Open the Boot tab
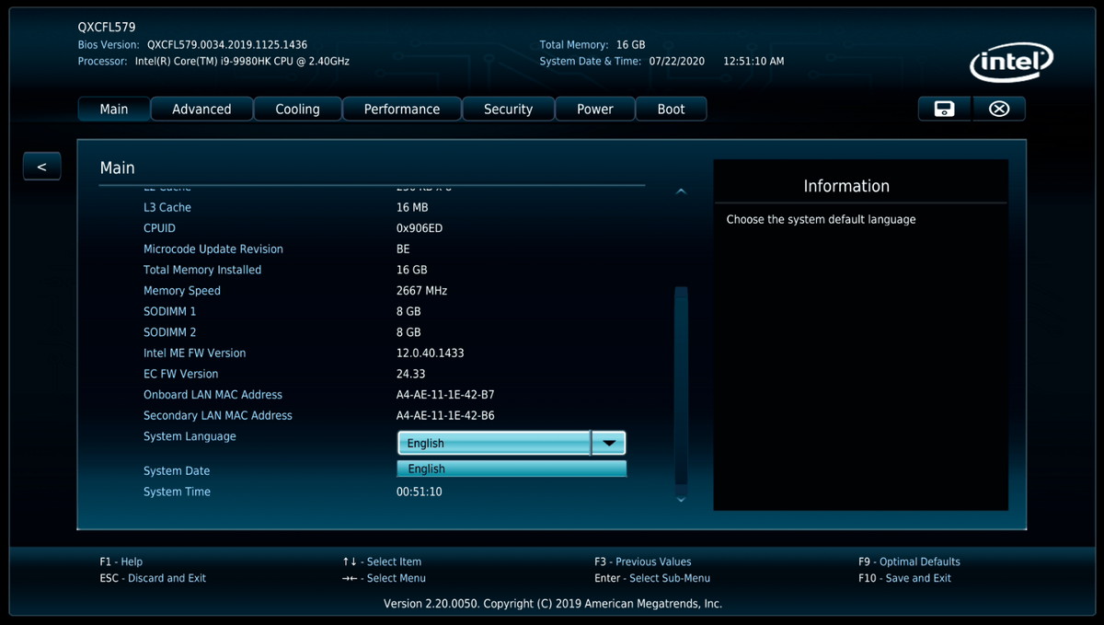This screenshot has width=1104, height=625. tap(672, 109)
